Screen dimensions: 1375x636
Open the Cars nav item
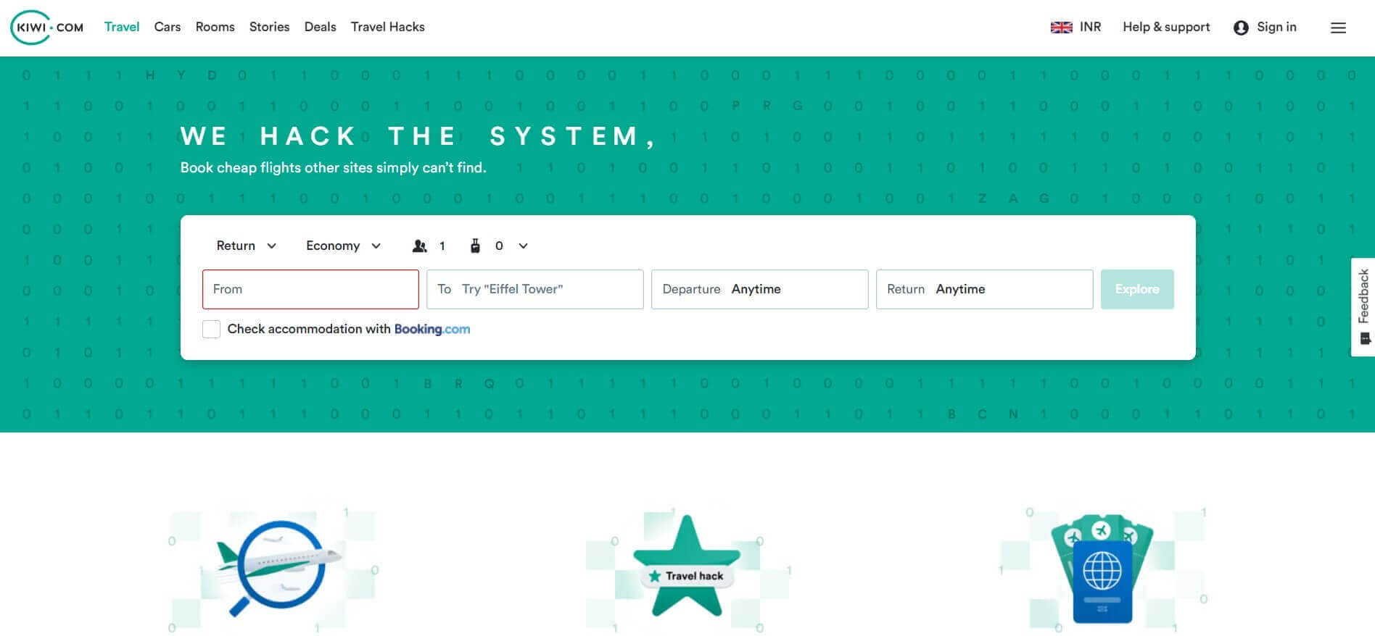coord(168,28)
